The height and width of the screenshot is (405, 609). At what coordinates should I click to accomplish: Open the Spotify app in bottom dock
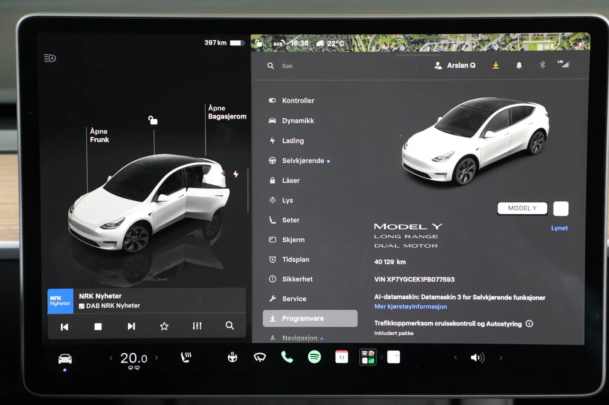tap(314, 357)
